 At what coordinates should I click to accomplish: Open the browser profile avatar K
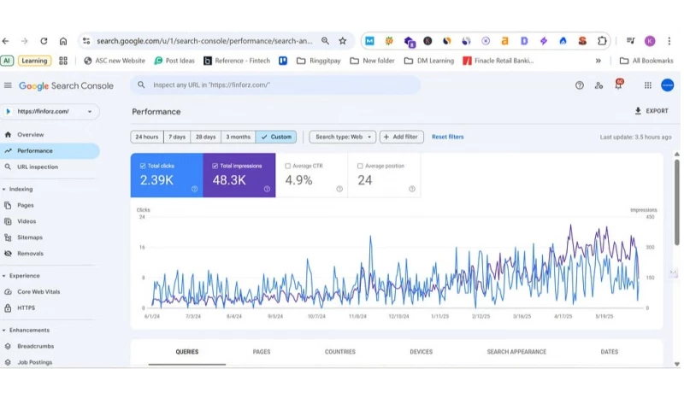(650, 41)
